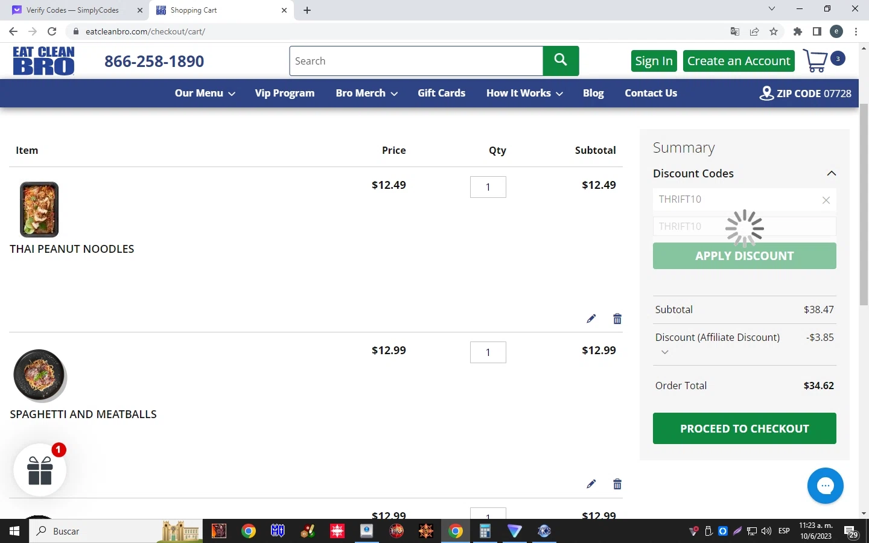Click the page vertical scrollbar
869x543 pixels.
click(x=864, y=205)
